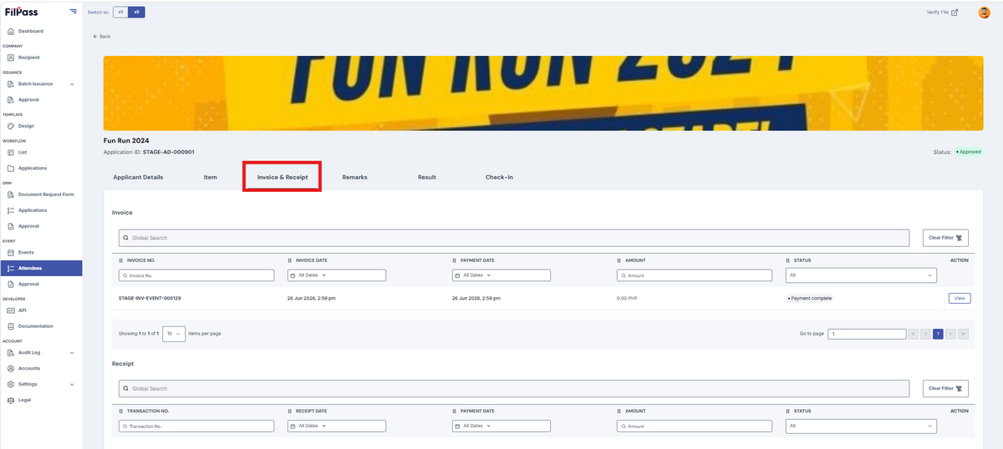Collapse the sidebar with the hamburger icon
Screen dimensions: 1003x449
coord(73,12)
